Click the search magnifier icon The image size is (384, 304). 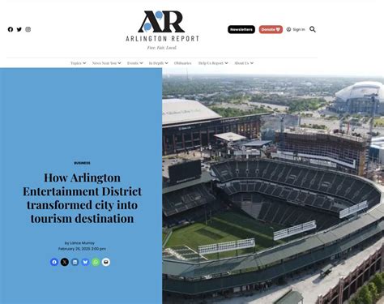coord(313,29)
